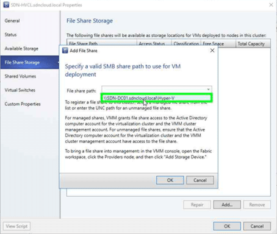Click the Remove button

(257, 205)
